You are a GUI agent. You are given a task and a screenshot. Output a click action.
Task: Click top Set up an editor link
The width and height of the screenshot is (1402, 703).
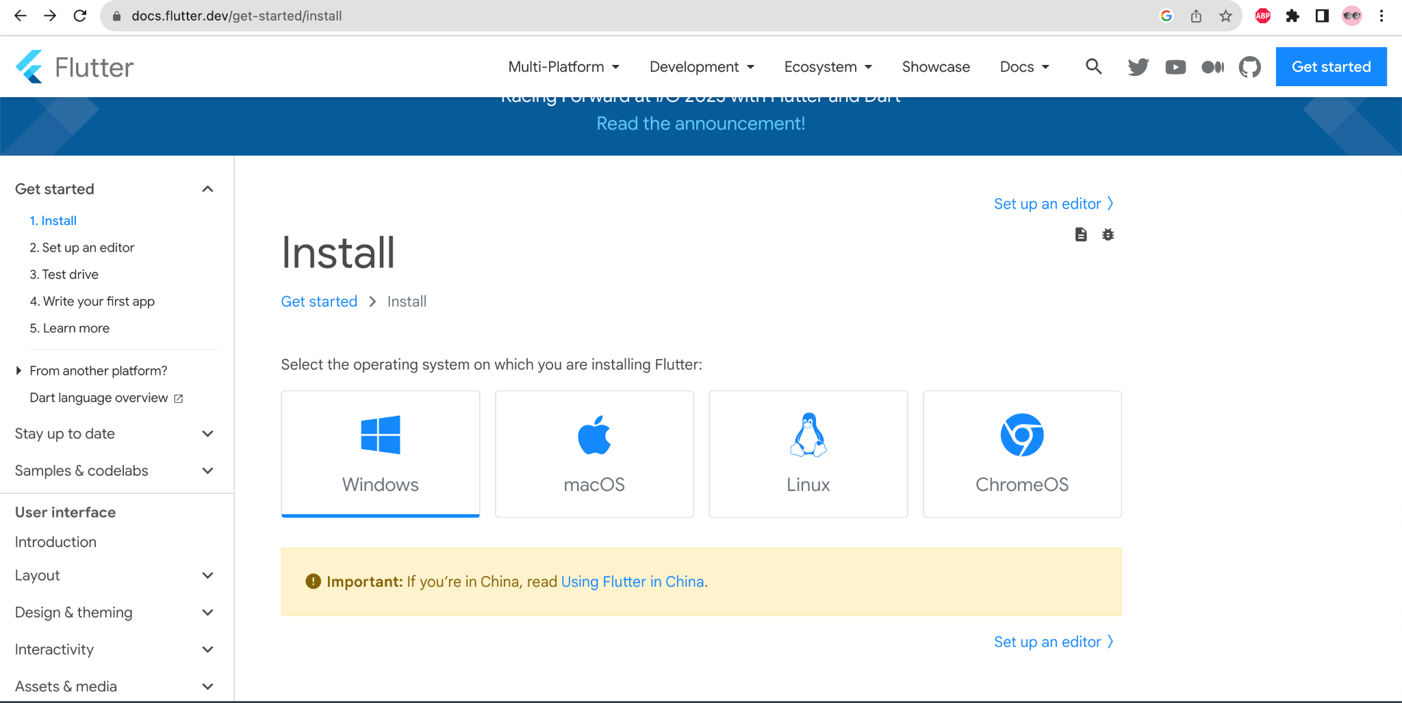[1054, 204]
